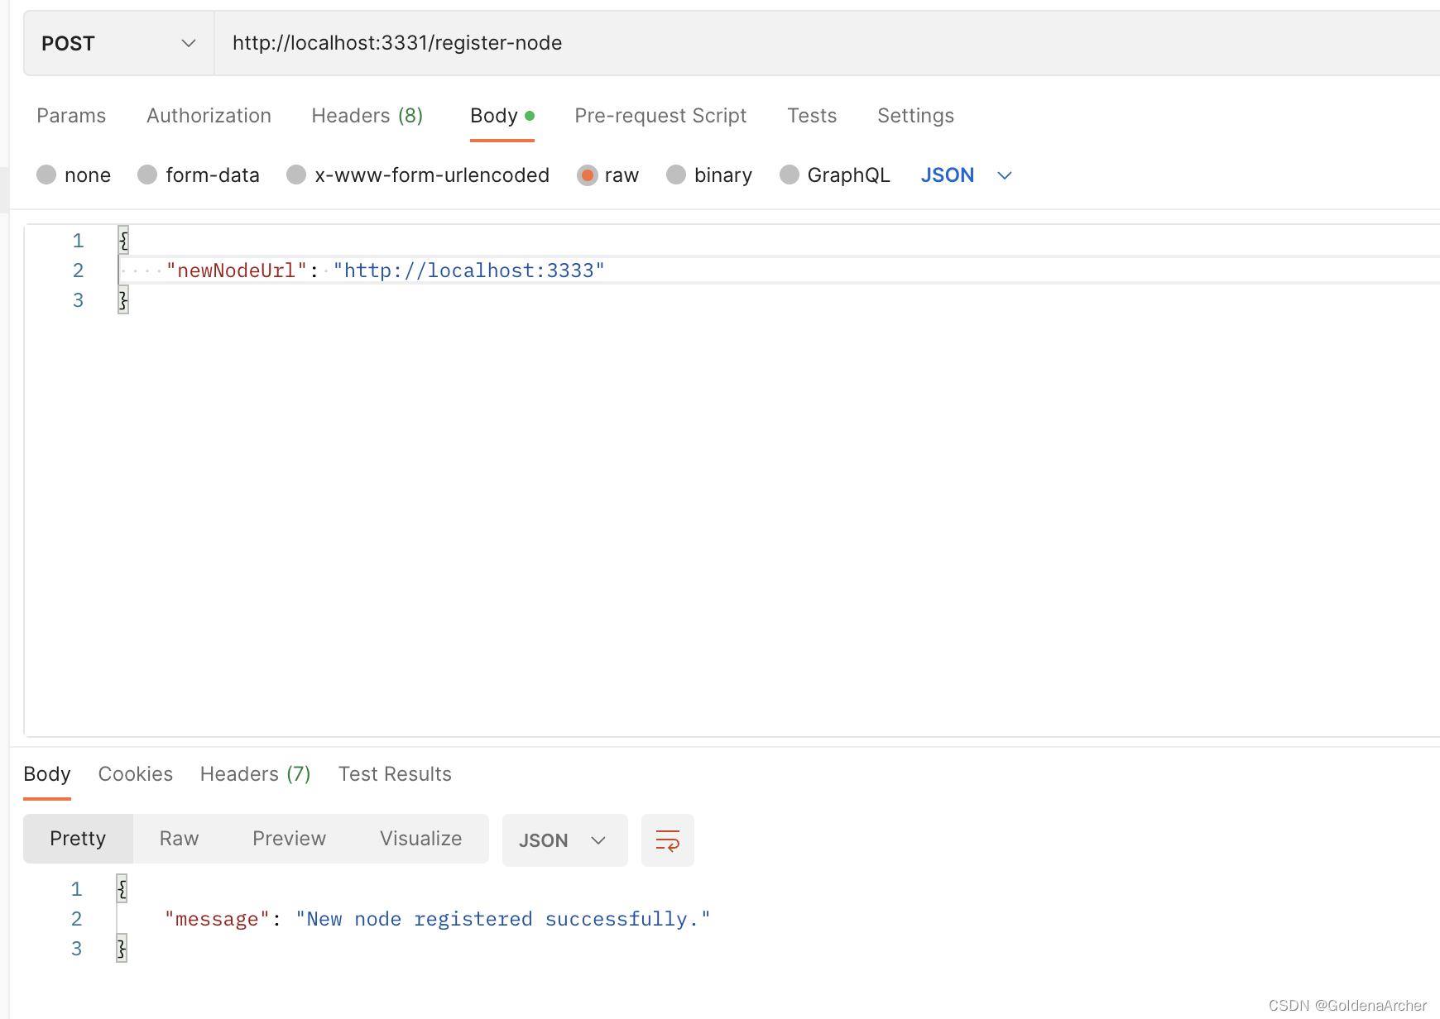Choose the x-www-form-urlencoded option

tap(418, 175)
